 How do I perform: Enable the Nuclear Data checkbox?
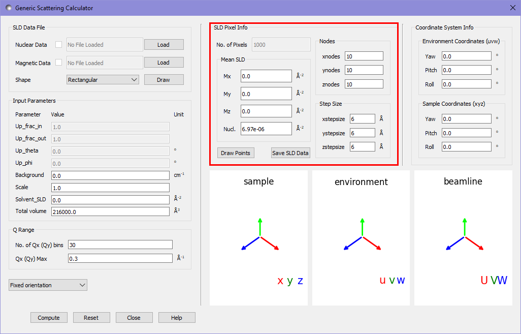click(57, 45)
